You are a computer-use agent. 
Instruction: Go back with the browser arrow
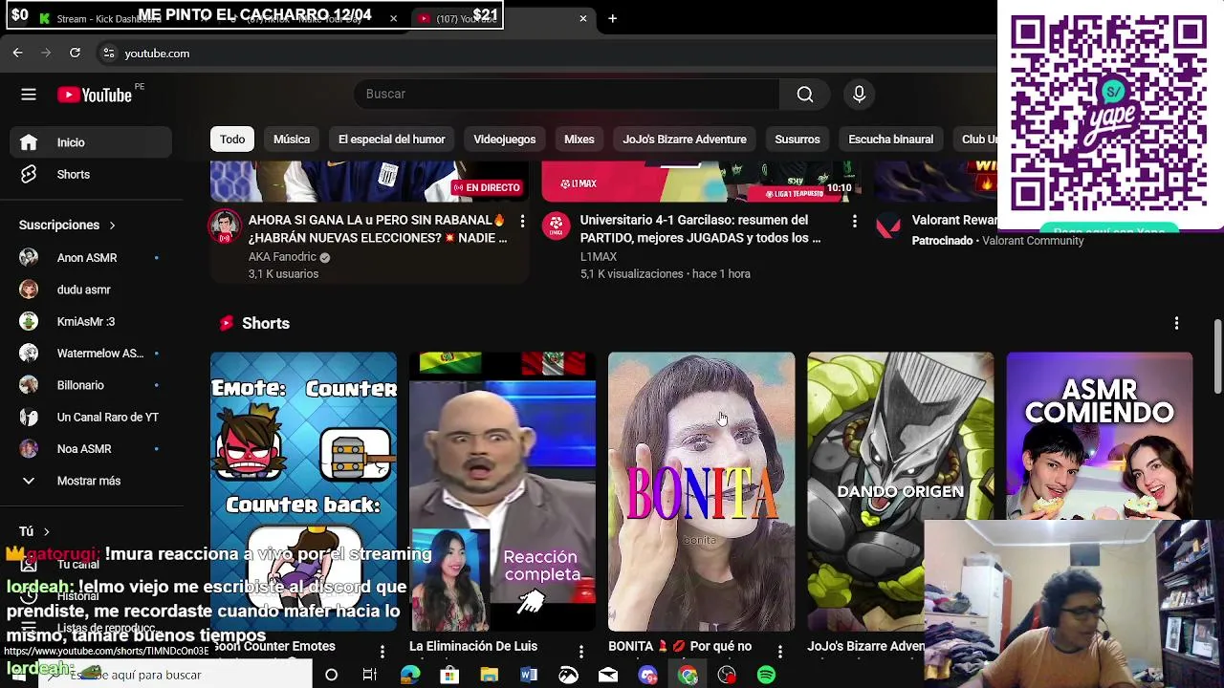coord(17,54)
